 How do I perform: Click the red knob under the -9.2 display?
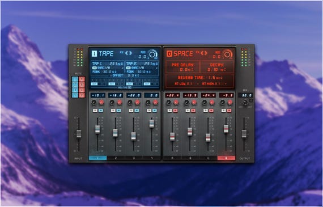pos(230,102)
